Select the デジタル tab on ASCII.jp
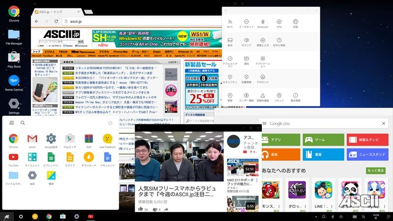Image resolution: width=393 pixels, height=221 pixels. point(104,52)
